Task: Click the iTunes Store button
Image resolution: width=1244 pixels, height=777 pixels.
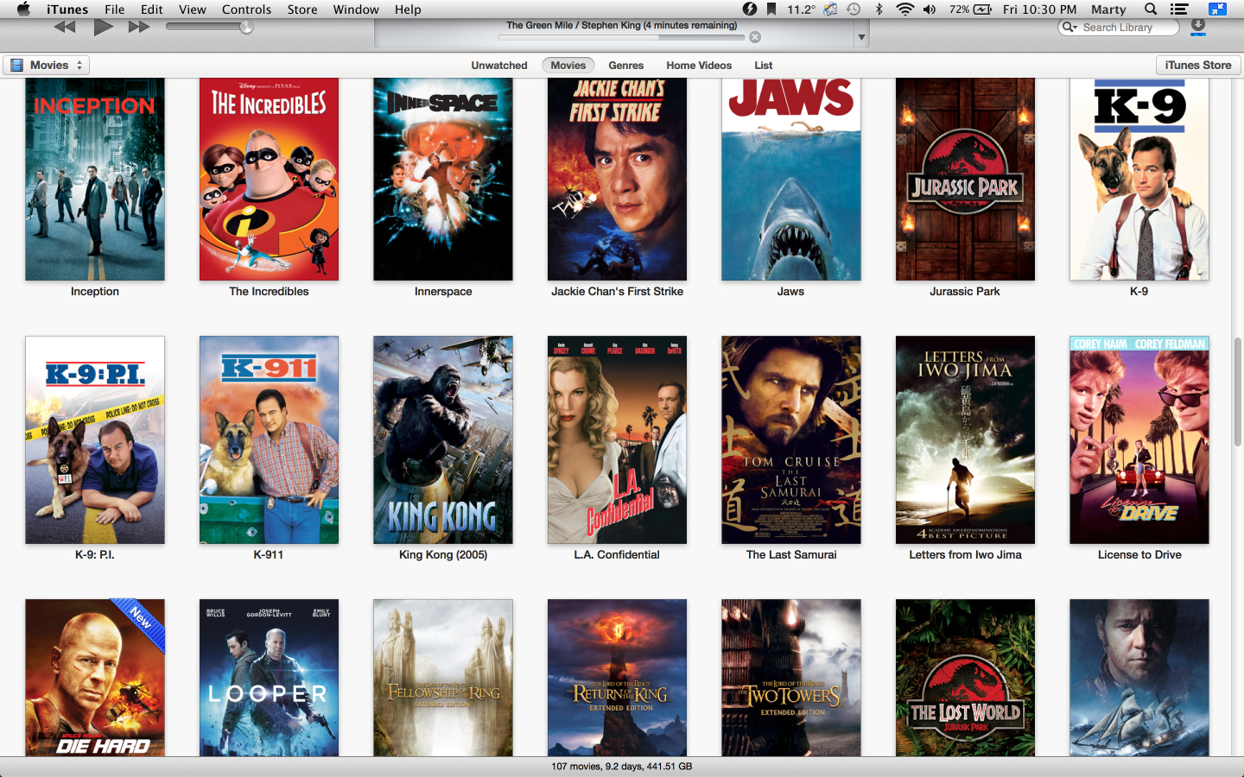Action: pos(1198,66)
